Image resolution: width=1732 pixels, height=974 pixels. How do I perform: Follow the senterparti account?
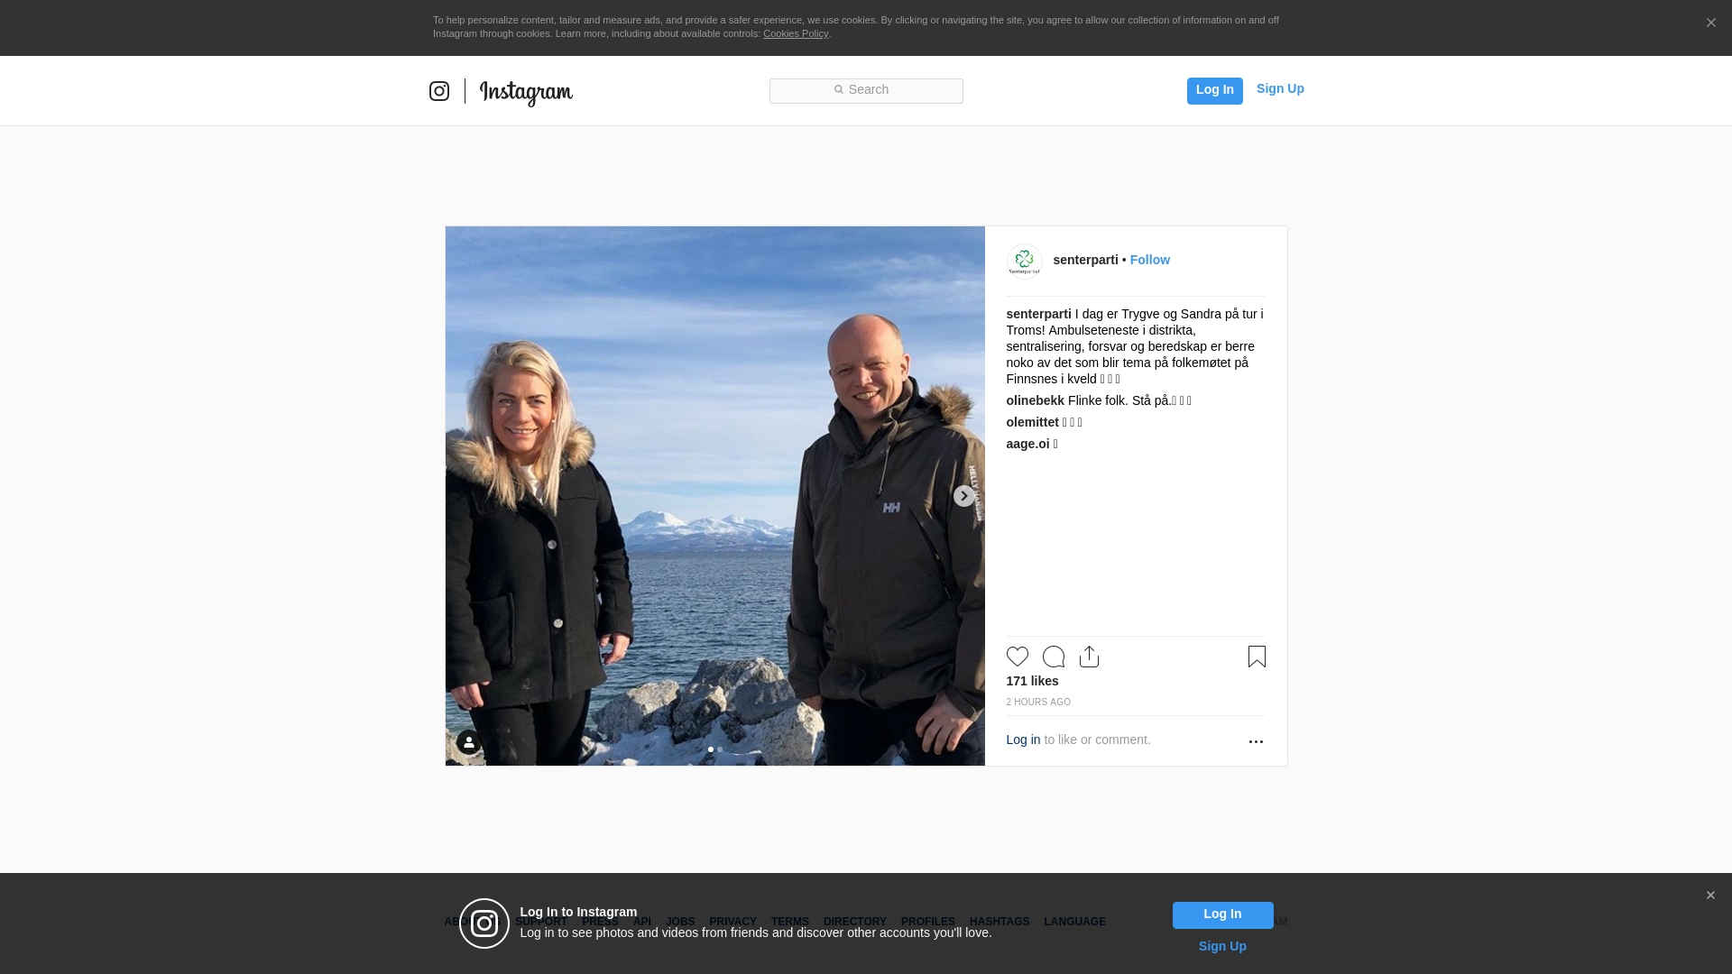click(1149, 260)
